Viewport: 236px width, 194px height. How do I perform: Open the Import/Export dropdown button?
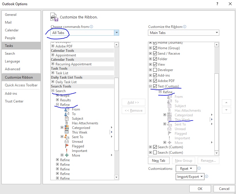point(190,176)
